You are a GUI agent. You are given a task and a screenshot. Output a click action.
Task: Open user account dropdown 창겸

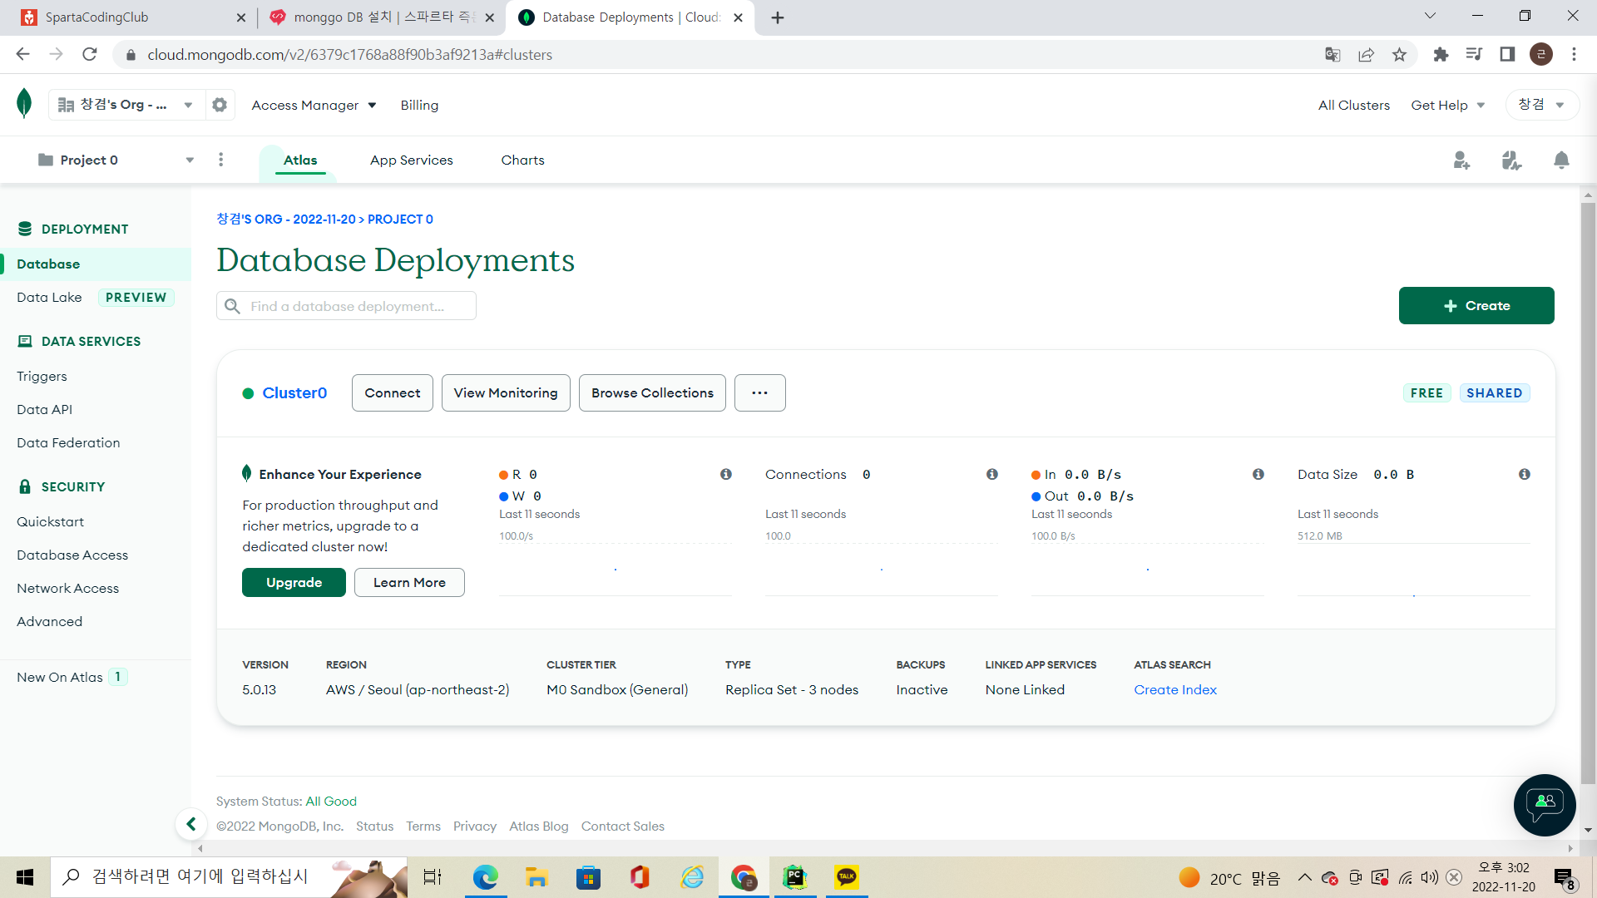pyautogui.click(x=1541, y=105)
